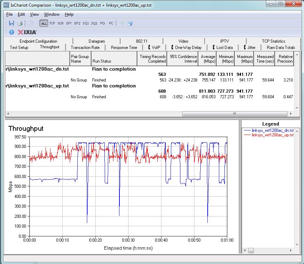Click the 816.053 average cell
Viewport: 304px width, 264px height.
(x=208, y=97)
